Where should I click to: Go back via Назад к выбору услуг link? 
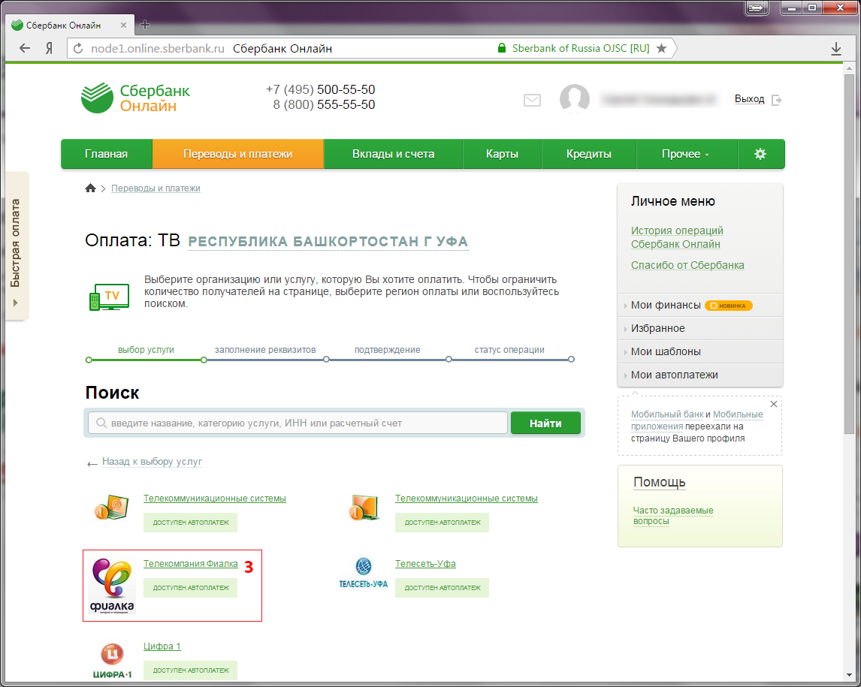[x=152, y=462]
